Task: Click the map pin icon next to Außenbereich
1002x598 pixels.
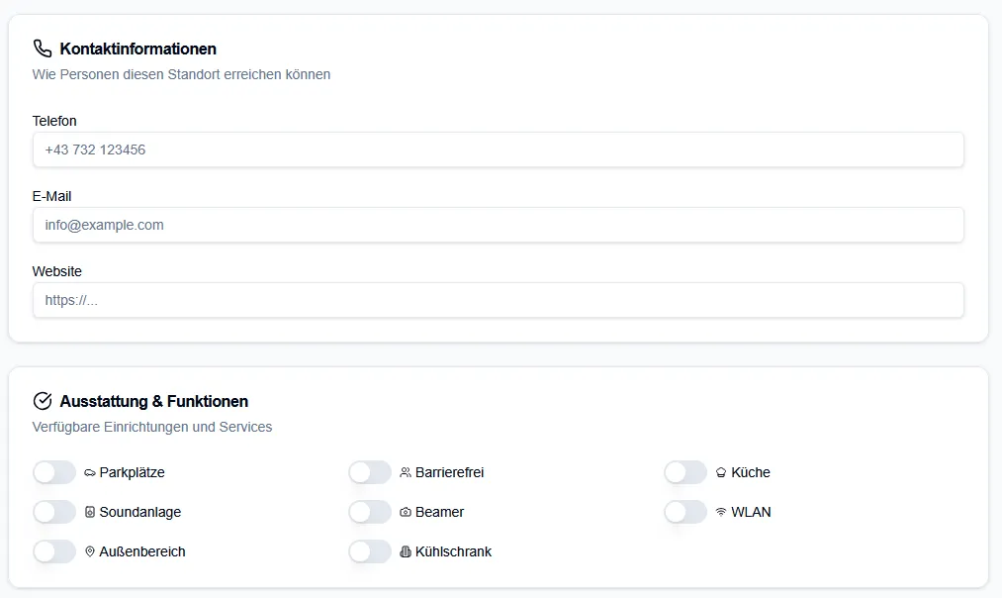Action: tap(90, 551)
